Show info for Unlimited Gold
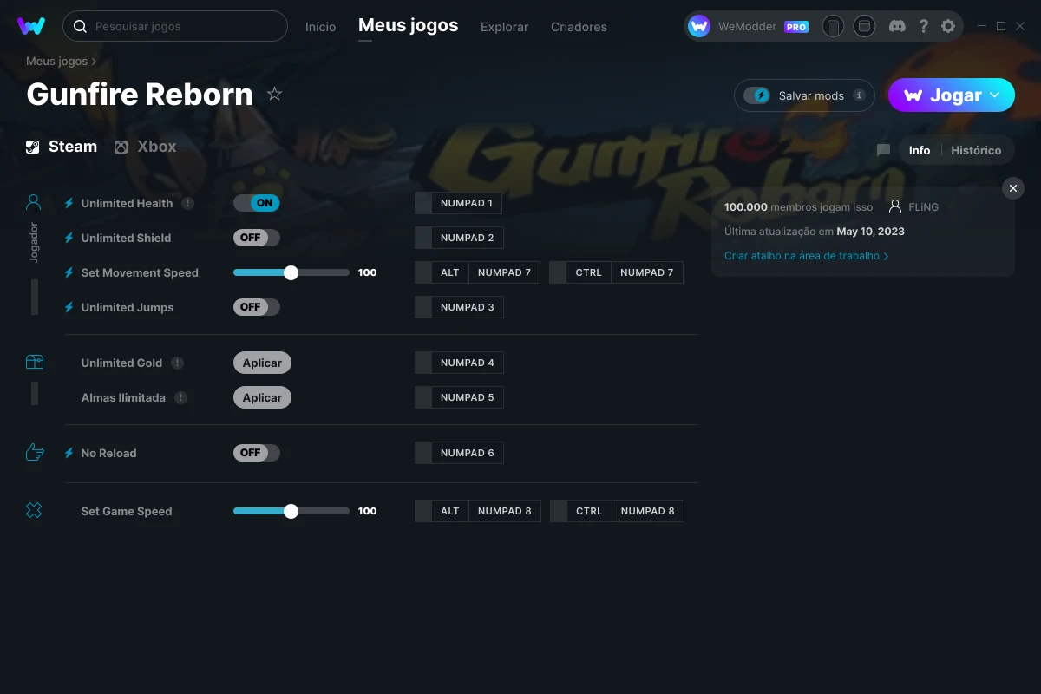 coord(177,363)
